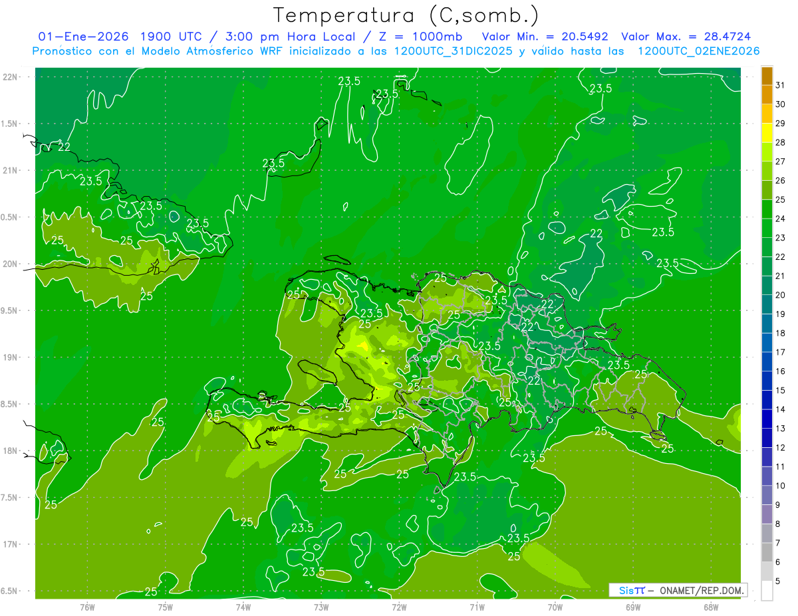
Task: Pick orange swatch between 30 and 31
Action: 767,95
